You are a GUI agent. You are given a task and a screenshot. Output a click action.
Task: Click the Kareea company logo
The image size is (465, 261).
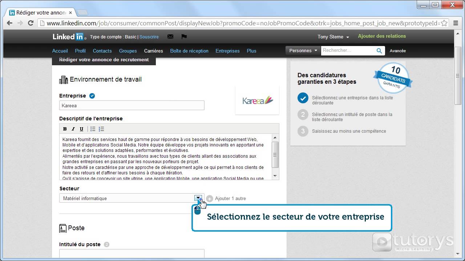click(x=257, y=100)
